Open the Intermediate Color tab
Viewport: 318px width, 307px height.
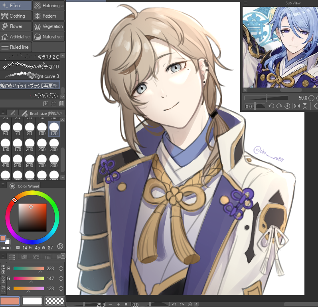click(36, 257)
